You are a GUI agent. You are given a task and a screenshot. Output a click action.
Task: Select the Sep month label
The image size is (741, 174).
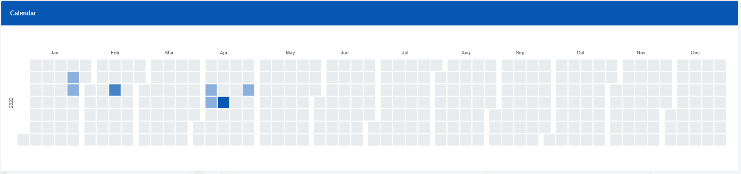coord(520,53)
